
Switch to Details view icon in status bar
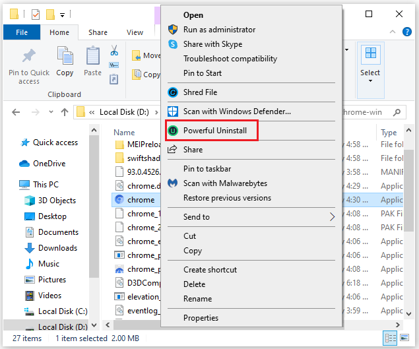click(390, 338)
